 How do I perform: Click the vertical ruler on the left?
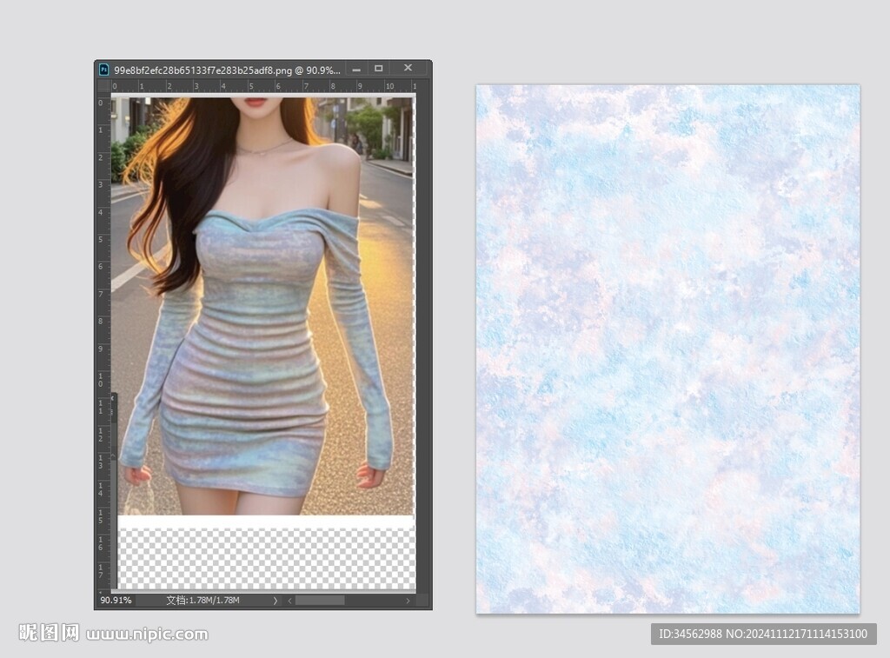coord(104,342)
